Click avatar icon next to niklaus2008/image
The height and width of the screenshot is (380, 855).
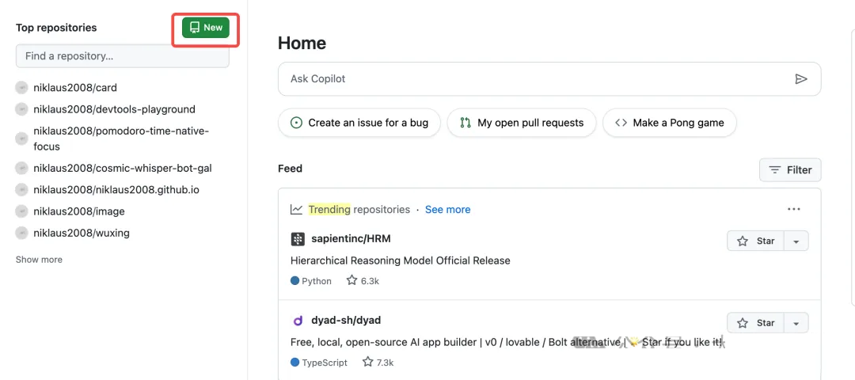click(22, 211)
